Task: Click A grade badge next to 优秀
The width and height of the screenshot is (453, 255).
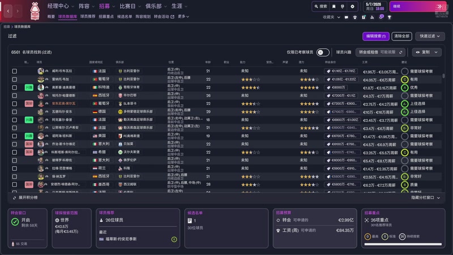Action: click(405, 88)
